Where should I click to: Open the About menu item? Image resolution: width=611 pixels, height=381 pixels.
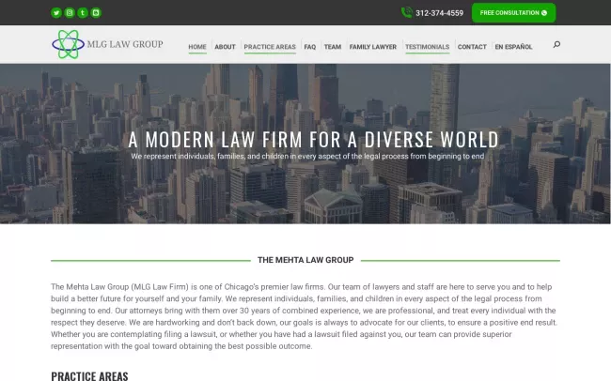pyautogui.click(x=225, y=47)
